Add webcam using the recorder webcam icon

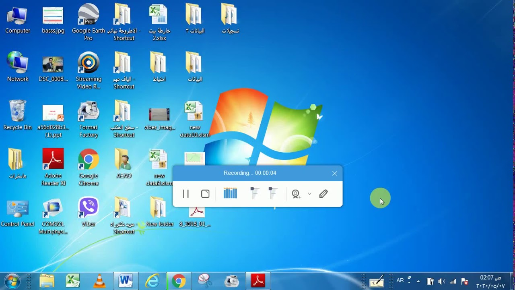296,194
